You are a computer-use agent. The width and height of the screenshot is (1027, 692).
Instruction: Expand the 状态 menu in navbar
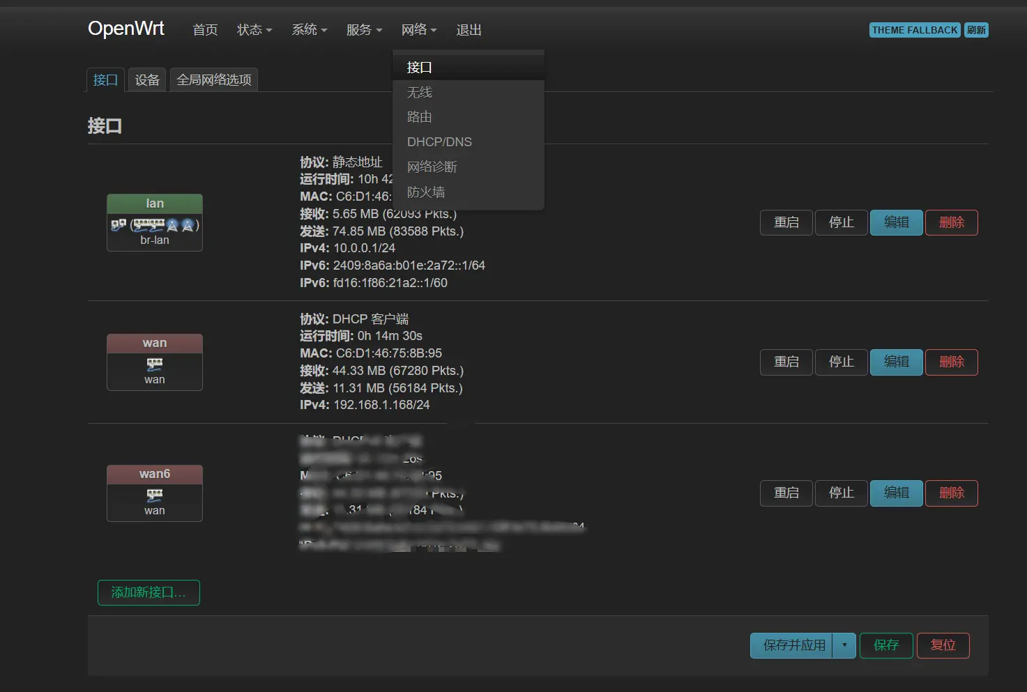click(254, 30)
